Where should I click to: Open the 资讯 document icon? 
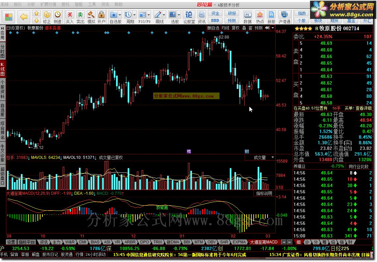click(x=202, y=15)
